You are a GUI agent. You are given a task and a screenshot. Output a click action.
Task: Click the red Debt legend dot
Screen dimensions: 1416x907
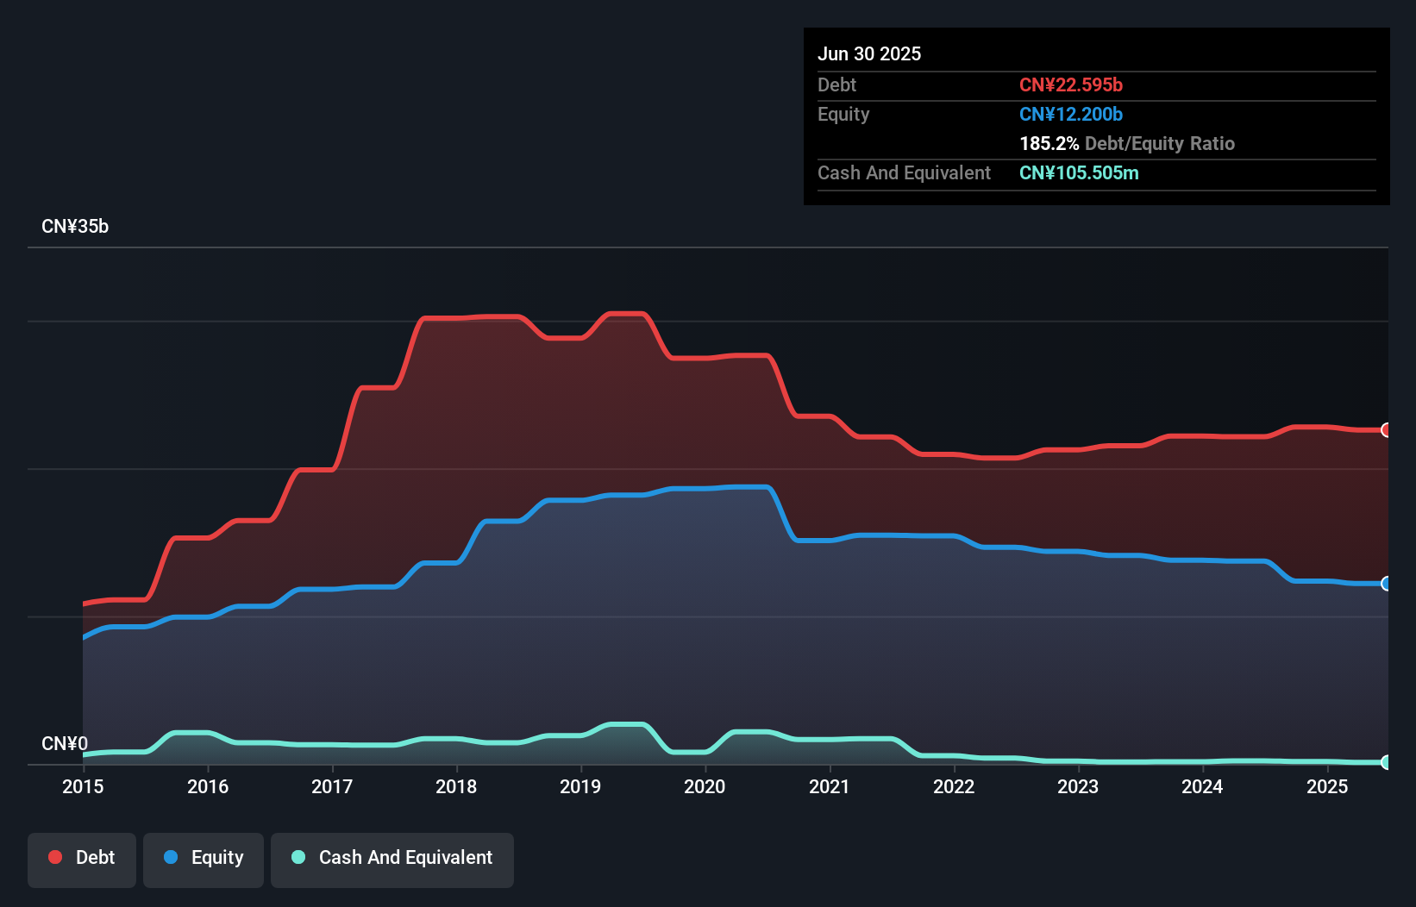[55, 857]
